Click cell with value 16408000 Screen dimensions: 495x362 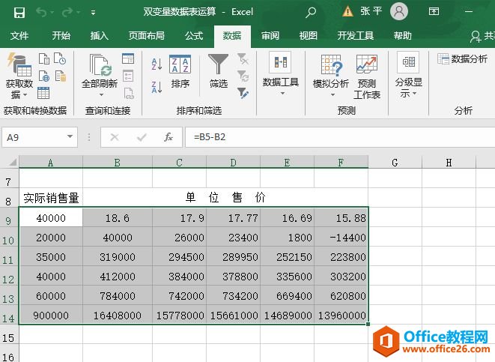coord(118,316)
